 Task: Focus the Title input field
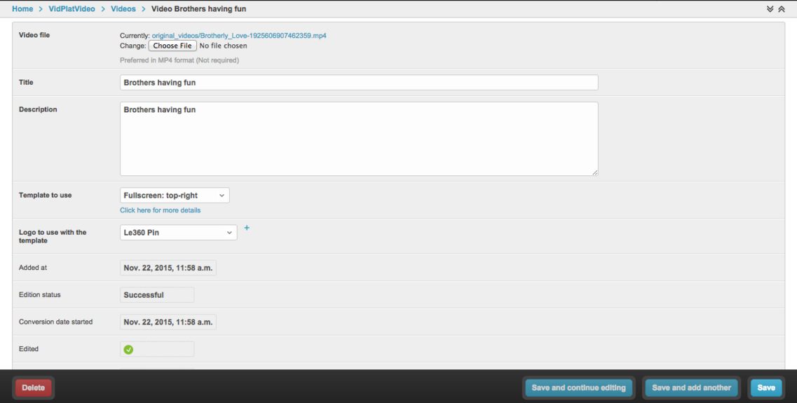pos(358,83)
